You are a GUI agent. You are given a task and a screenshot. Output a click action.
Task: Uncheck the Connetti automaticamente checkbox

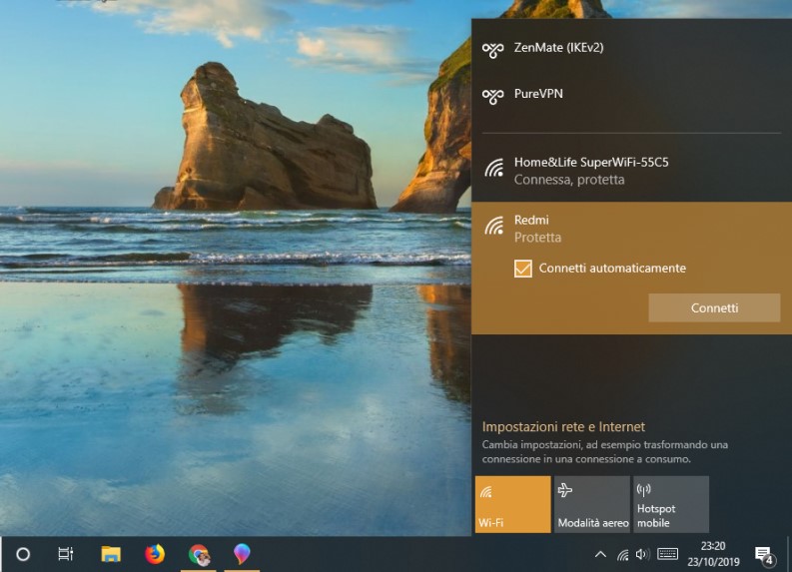[x=522, y=269]
